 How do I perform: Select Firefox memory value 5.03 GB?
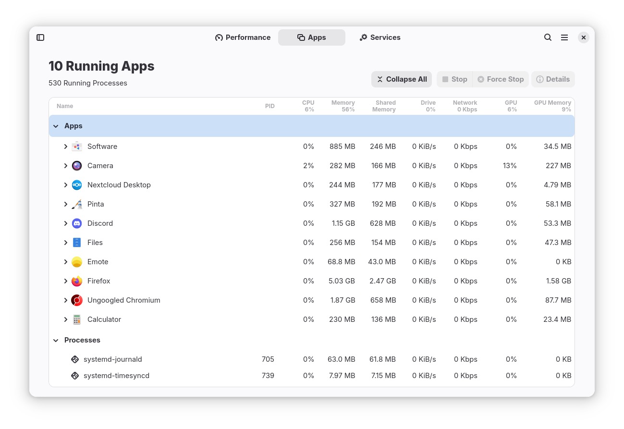coord(342,281)
